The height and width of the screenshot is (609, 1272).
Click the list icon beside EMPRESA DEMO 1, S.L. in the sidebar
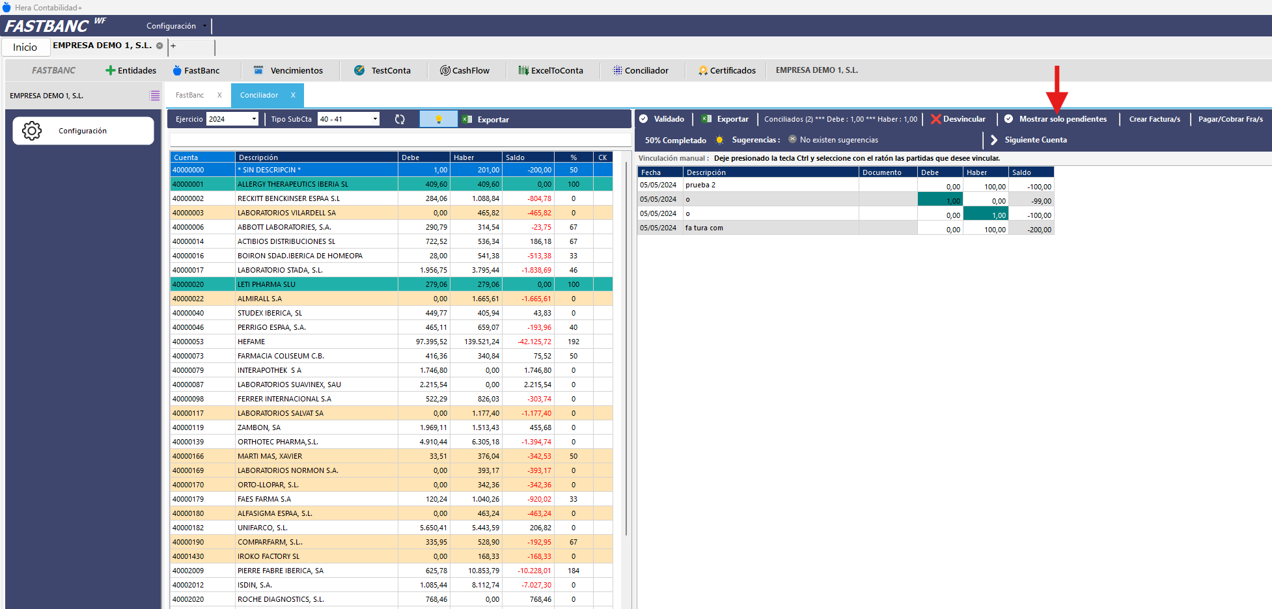tap(154, 96)
